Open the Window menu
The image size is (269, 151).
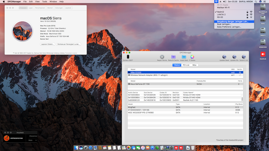click(x=53, y=2)
